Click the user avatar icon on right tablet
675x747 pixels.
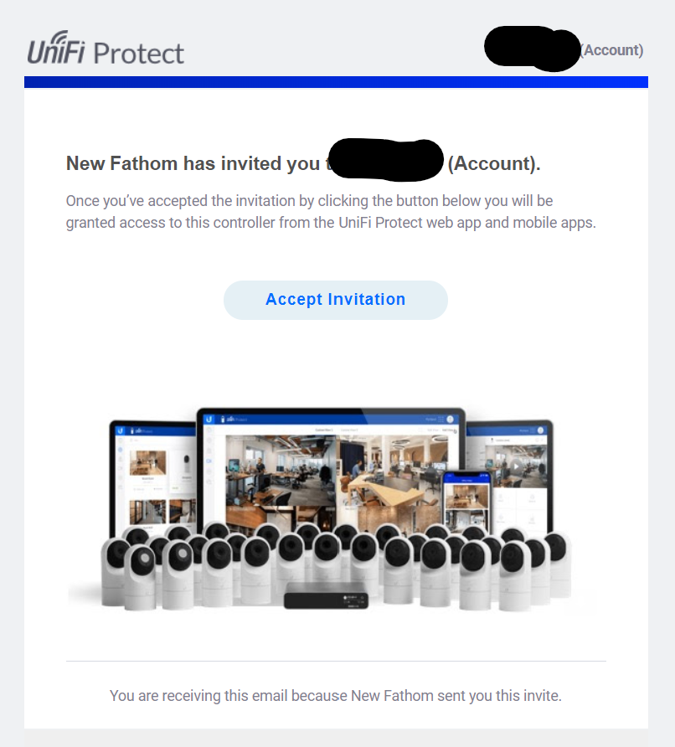click(x=541, y=430)
